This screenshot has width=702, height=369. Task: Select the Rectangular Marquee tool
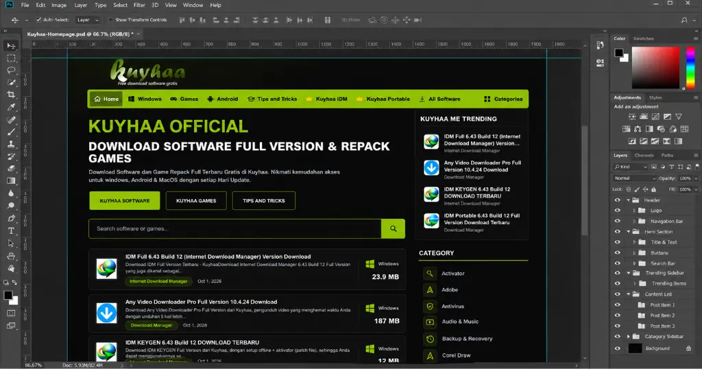coord(11,58)
